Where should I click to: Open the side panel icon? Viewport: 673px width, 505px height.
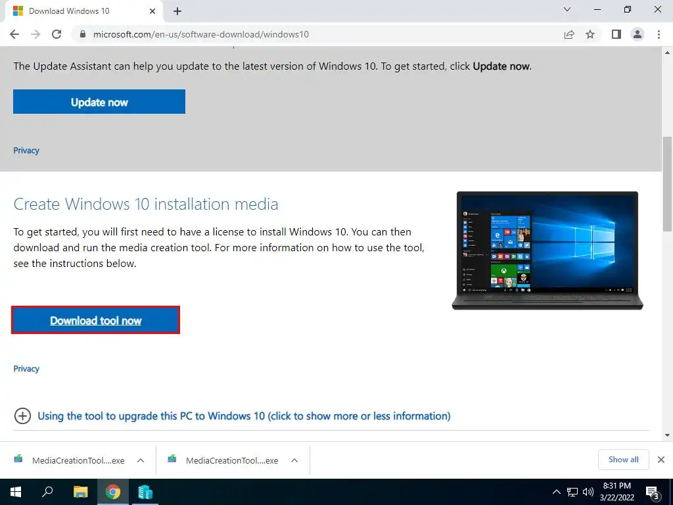point(616,34)
